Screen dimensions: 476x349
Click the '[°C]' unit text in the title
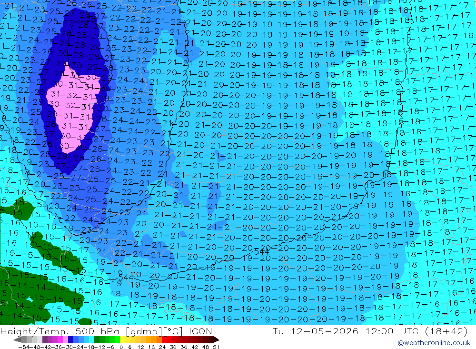coord(173,331)
